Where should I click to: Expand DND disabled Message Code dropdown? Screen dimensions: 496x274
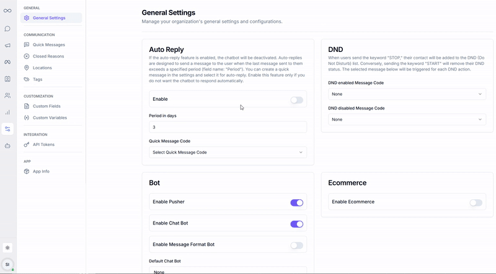[407, 119]
